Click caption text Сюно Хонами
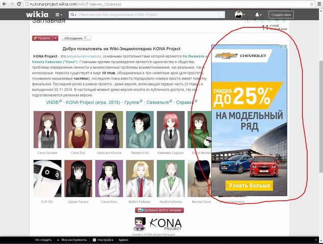Screen dimensions: 323x244 click(47, 153)
